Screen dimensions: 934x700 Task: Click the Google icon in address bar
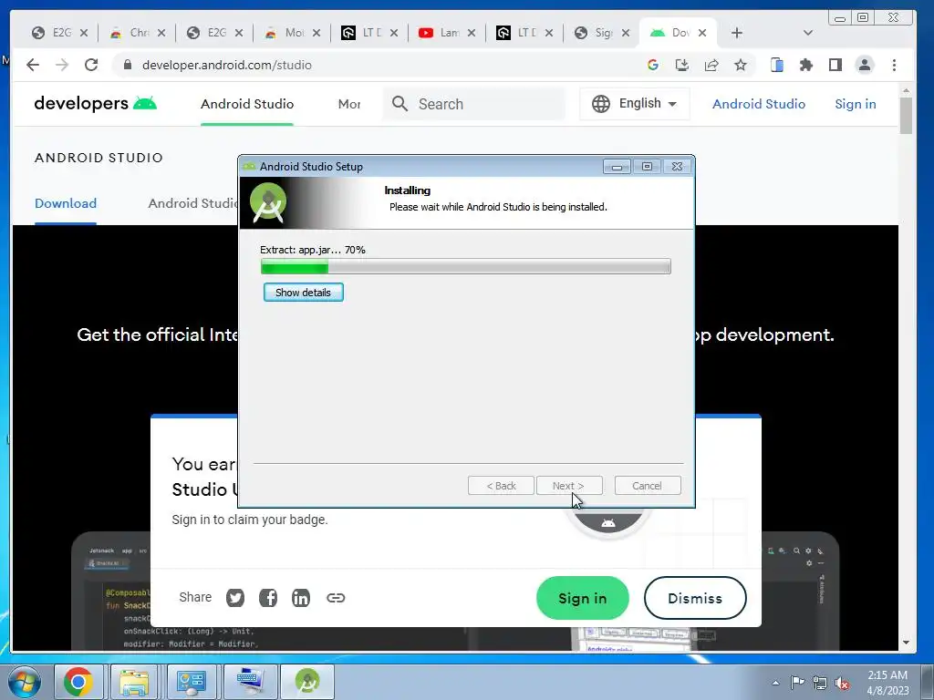point(653,65)
